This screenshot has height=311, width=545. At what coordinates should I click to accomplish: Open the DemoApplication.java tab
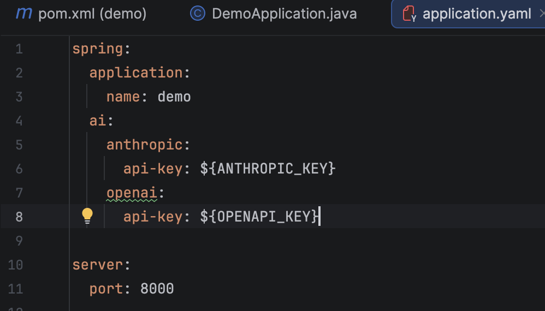[x=284, y=14]
